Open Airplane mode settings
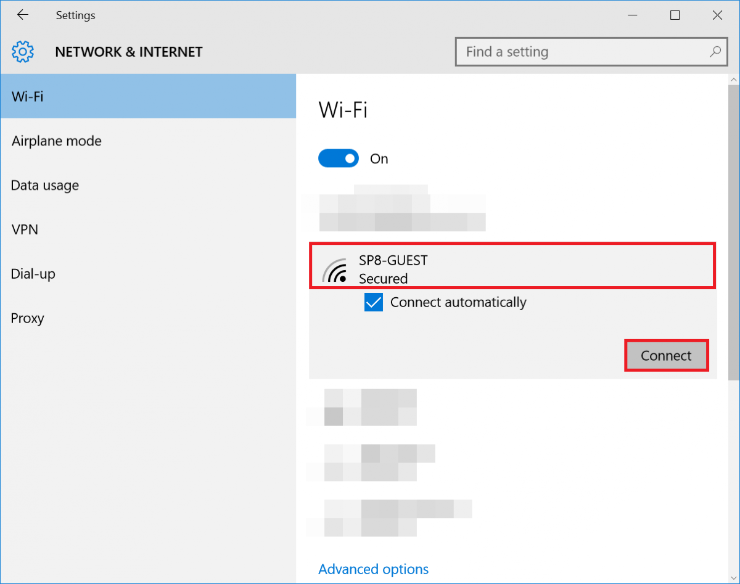The height and width of the screenshot is (584, 740). [x=56, y=141]
